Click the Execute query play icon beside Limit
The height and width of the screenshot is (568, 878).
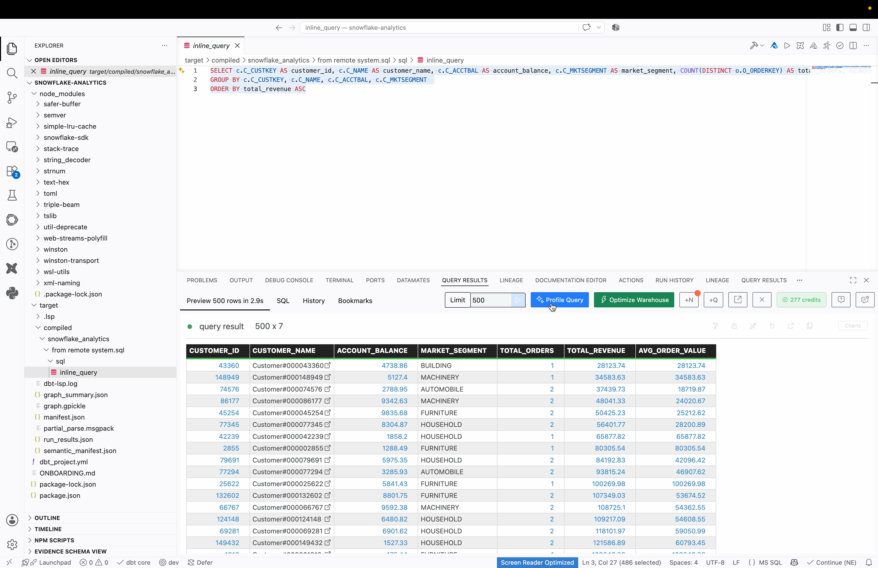click(518, 300)
